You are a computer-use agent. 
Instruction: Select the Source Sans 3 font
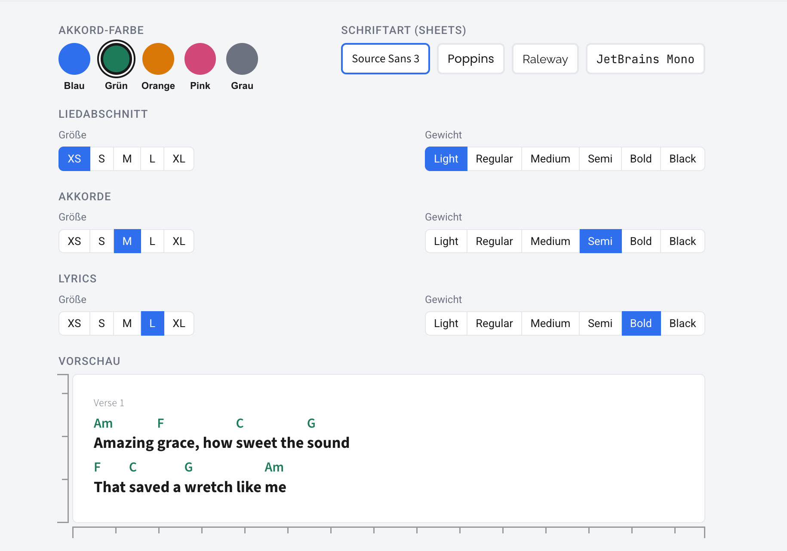point(385,59)
